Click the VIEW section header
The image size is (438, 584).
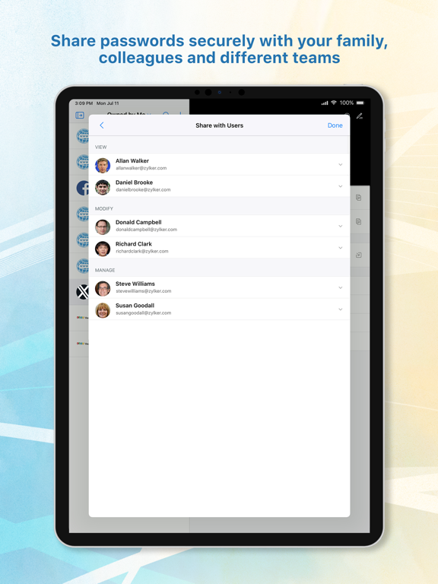(x=101, y=147)
